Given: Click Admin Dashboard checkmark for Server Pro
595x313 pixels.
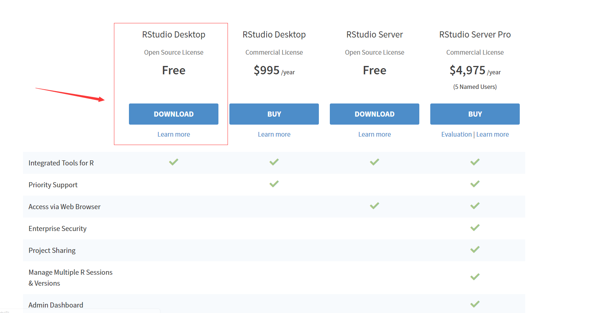Looking at the screenshot, I should coord(475,304).
